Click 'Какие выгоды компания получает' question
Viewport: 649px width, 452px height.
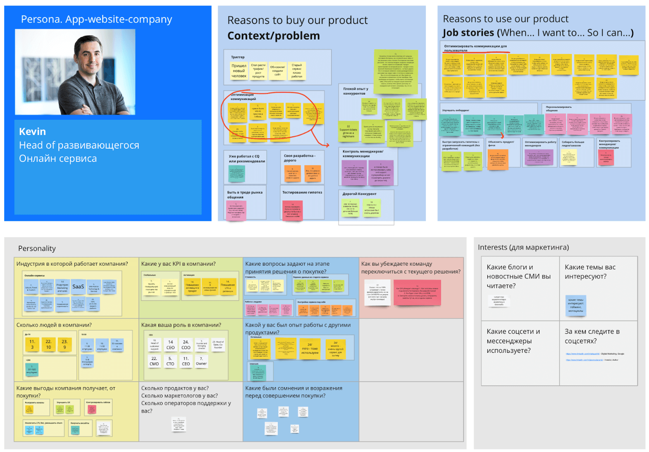pos(66,392)
